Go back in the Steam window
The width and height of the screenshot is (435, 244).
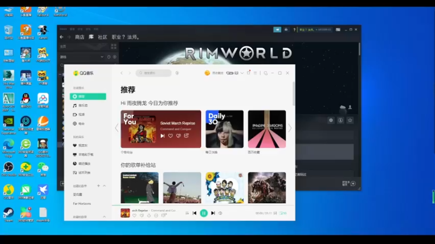(61, 37)
